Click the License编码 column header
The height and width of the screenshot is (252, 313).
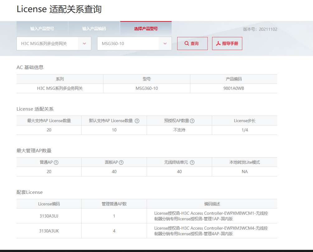(x=49, y=204)
